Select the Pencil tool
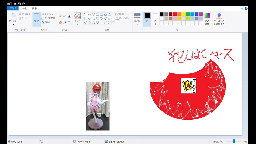The width and height of the screenshot is (256, 144). coord(60,16)
